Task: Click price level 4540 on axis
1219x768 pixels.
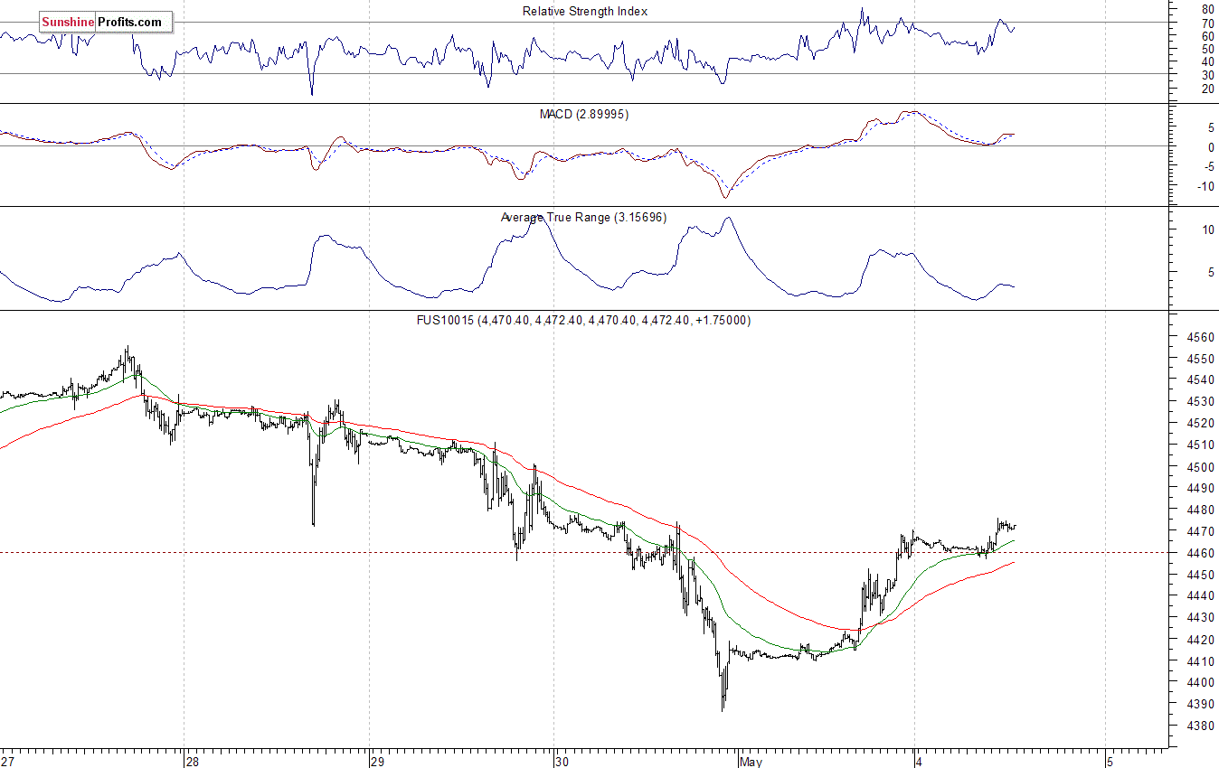Action: click(1200, 380)
